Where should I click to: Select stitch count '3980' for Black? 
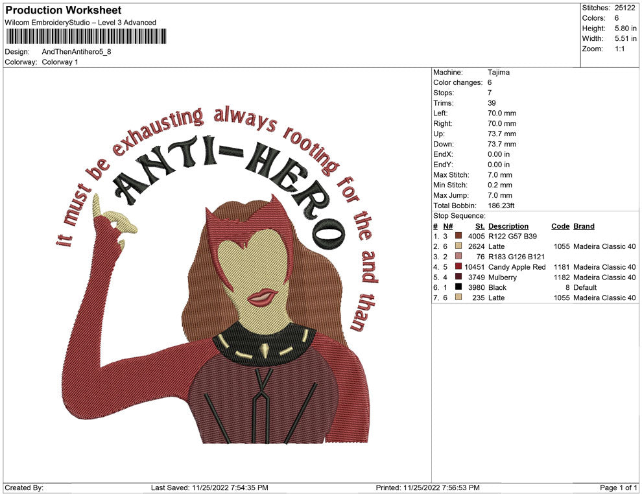click(x=477, y=287)
